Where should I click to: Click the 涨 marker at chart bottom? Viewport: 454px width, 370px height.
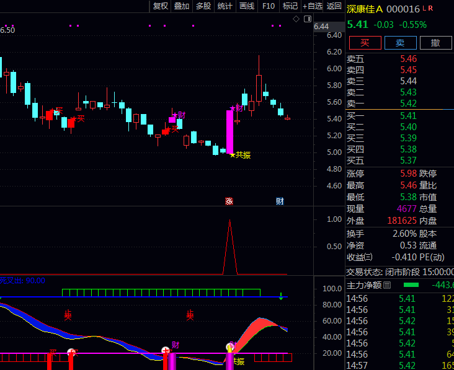pyautogui.click(x=229, y=201)
